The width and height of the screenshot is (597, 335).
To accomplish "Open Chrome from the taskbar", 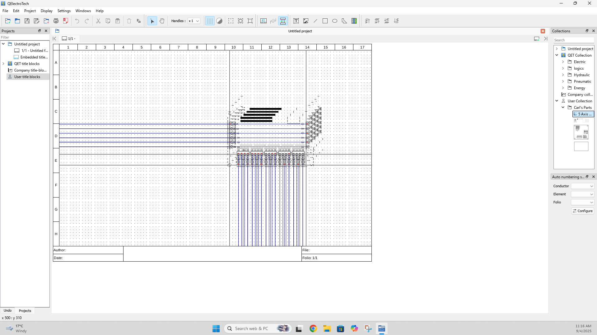I will 313,328.
